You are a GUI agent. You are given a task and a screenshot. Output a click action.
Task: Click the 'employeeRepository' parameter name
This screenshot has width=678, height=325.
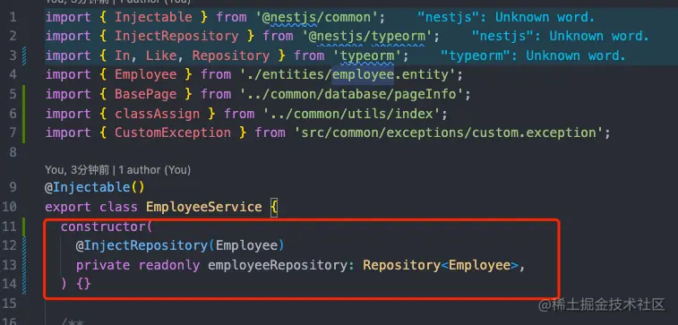(278, 264)
